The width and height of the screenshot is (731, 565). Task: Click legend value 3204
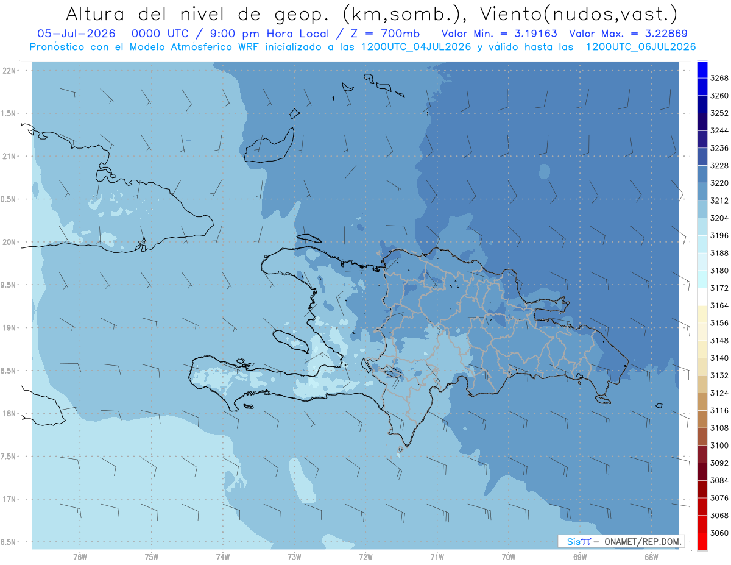pyautogui.click(x=719, y=218)
